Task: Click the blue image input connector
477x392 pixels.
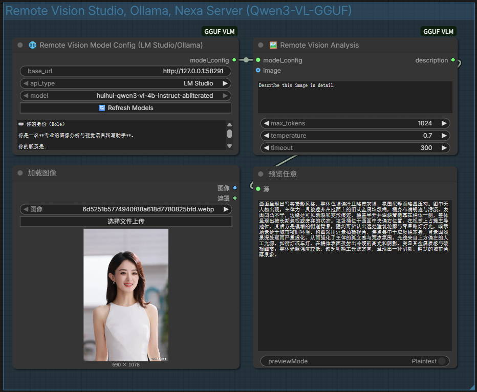Action: tap(258, 70)
